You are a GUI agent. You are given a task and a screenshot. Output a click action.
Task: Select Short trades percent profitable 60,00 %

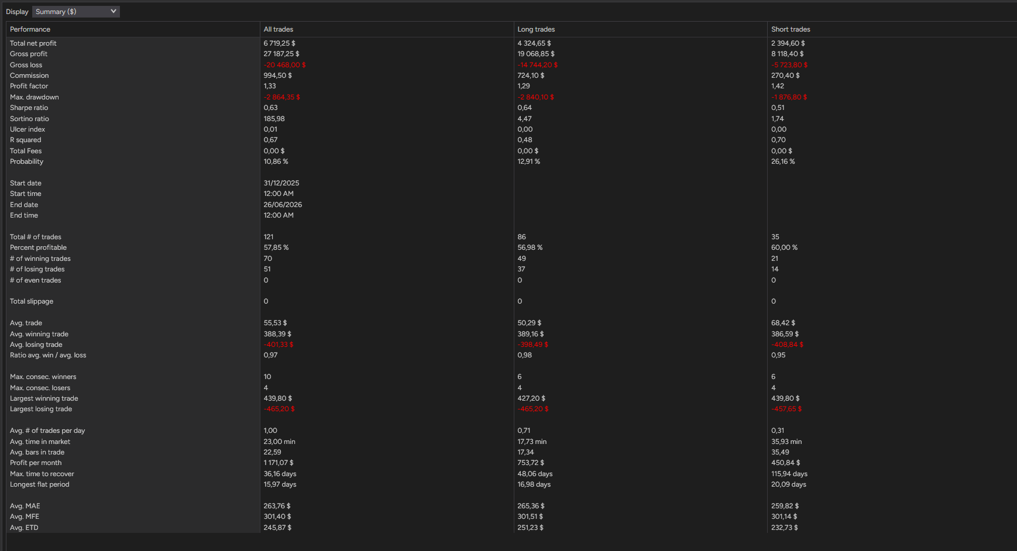785,247
